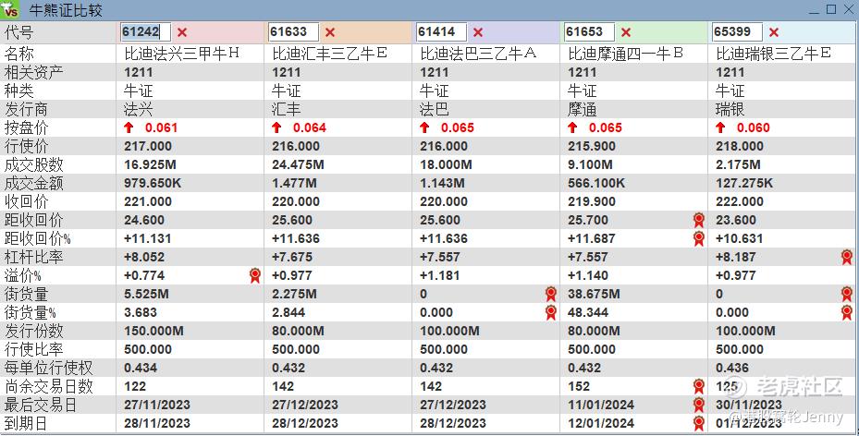The height and width of the screenshot is (436, 859).
Task: Remove warrant 61653 with its red X
Action: click(x=626, y=32)
